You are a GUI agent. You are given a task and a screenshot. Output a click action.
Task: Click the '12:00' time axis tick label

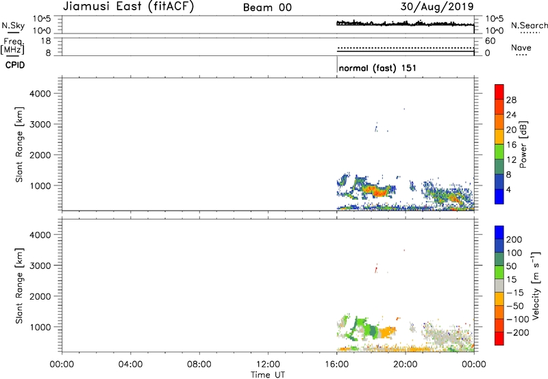[x=268, y=365]
